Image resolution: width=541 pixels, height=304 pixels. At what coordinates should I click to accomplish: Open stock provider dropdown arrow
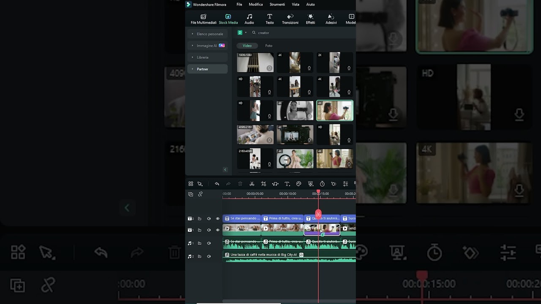pos(246,33)
